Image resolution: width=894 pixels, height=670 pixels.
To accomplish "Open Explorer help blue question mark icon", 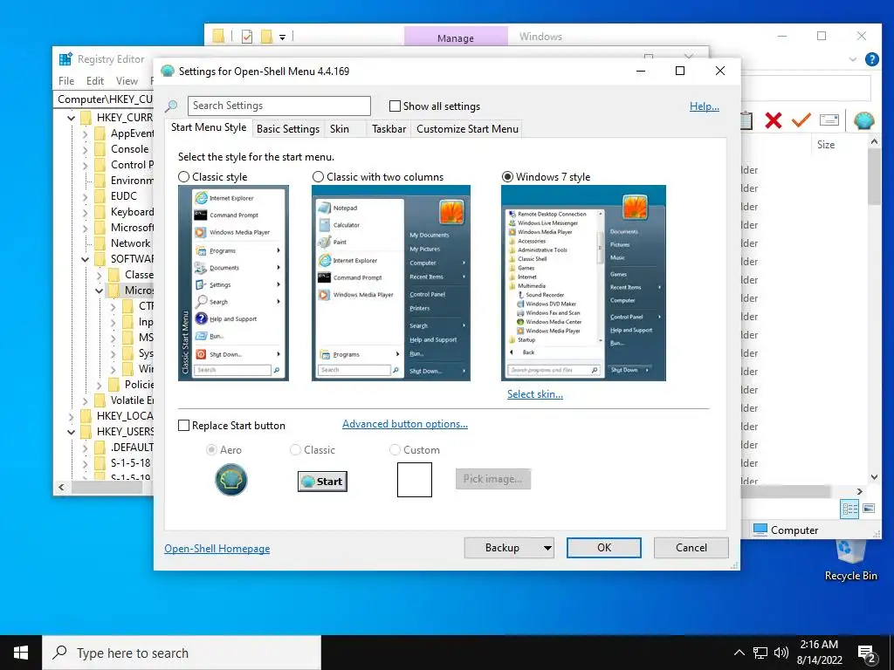I will tap(871, 58).
